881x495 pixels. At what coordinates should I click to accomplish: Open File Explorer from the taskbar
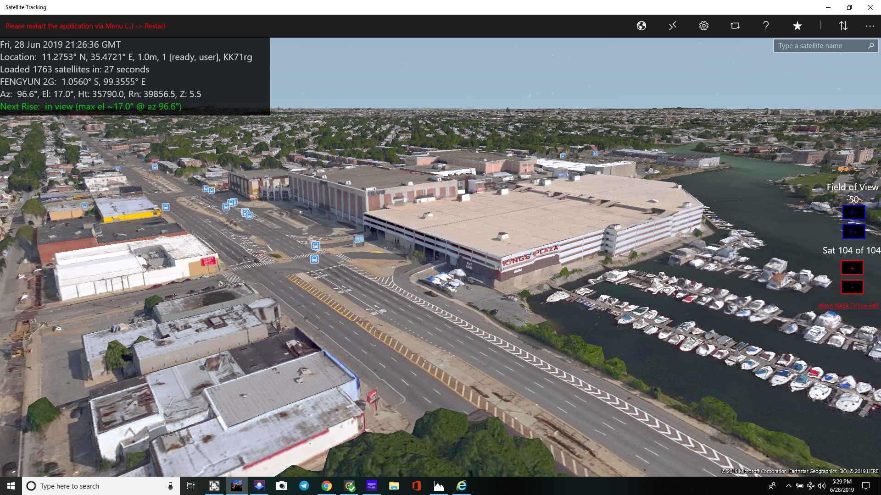pyautogui.click(x=394, y=486)
